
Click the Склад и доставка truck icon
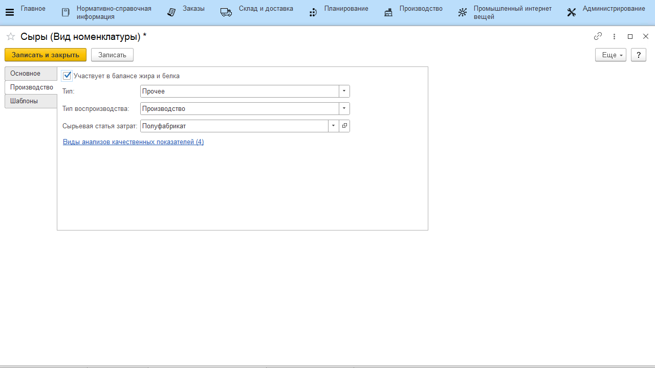pyautogui.click(x=226, y=12)
